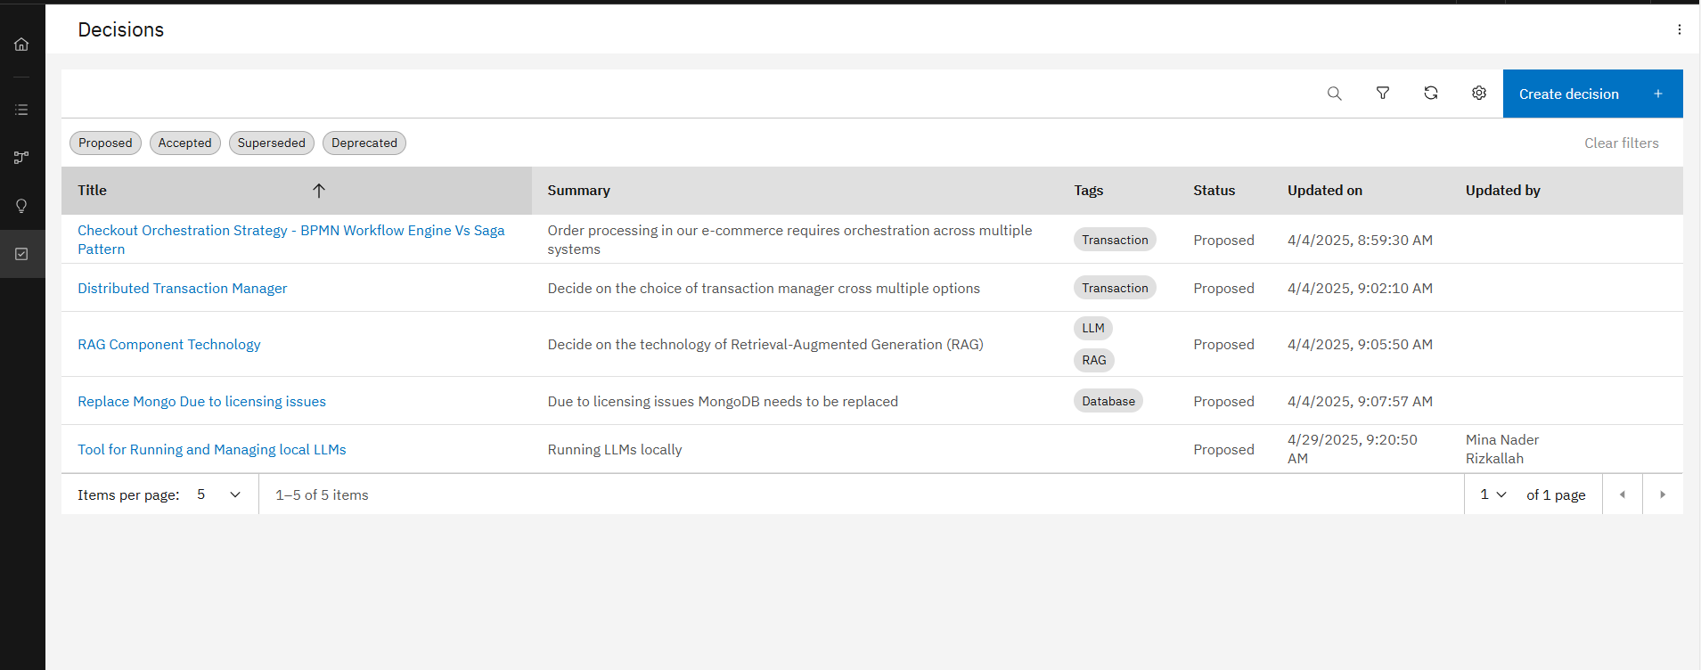Refresh the decisions table
1701x670 pixels.
coord(1430,94)
